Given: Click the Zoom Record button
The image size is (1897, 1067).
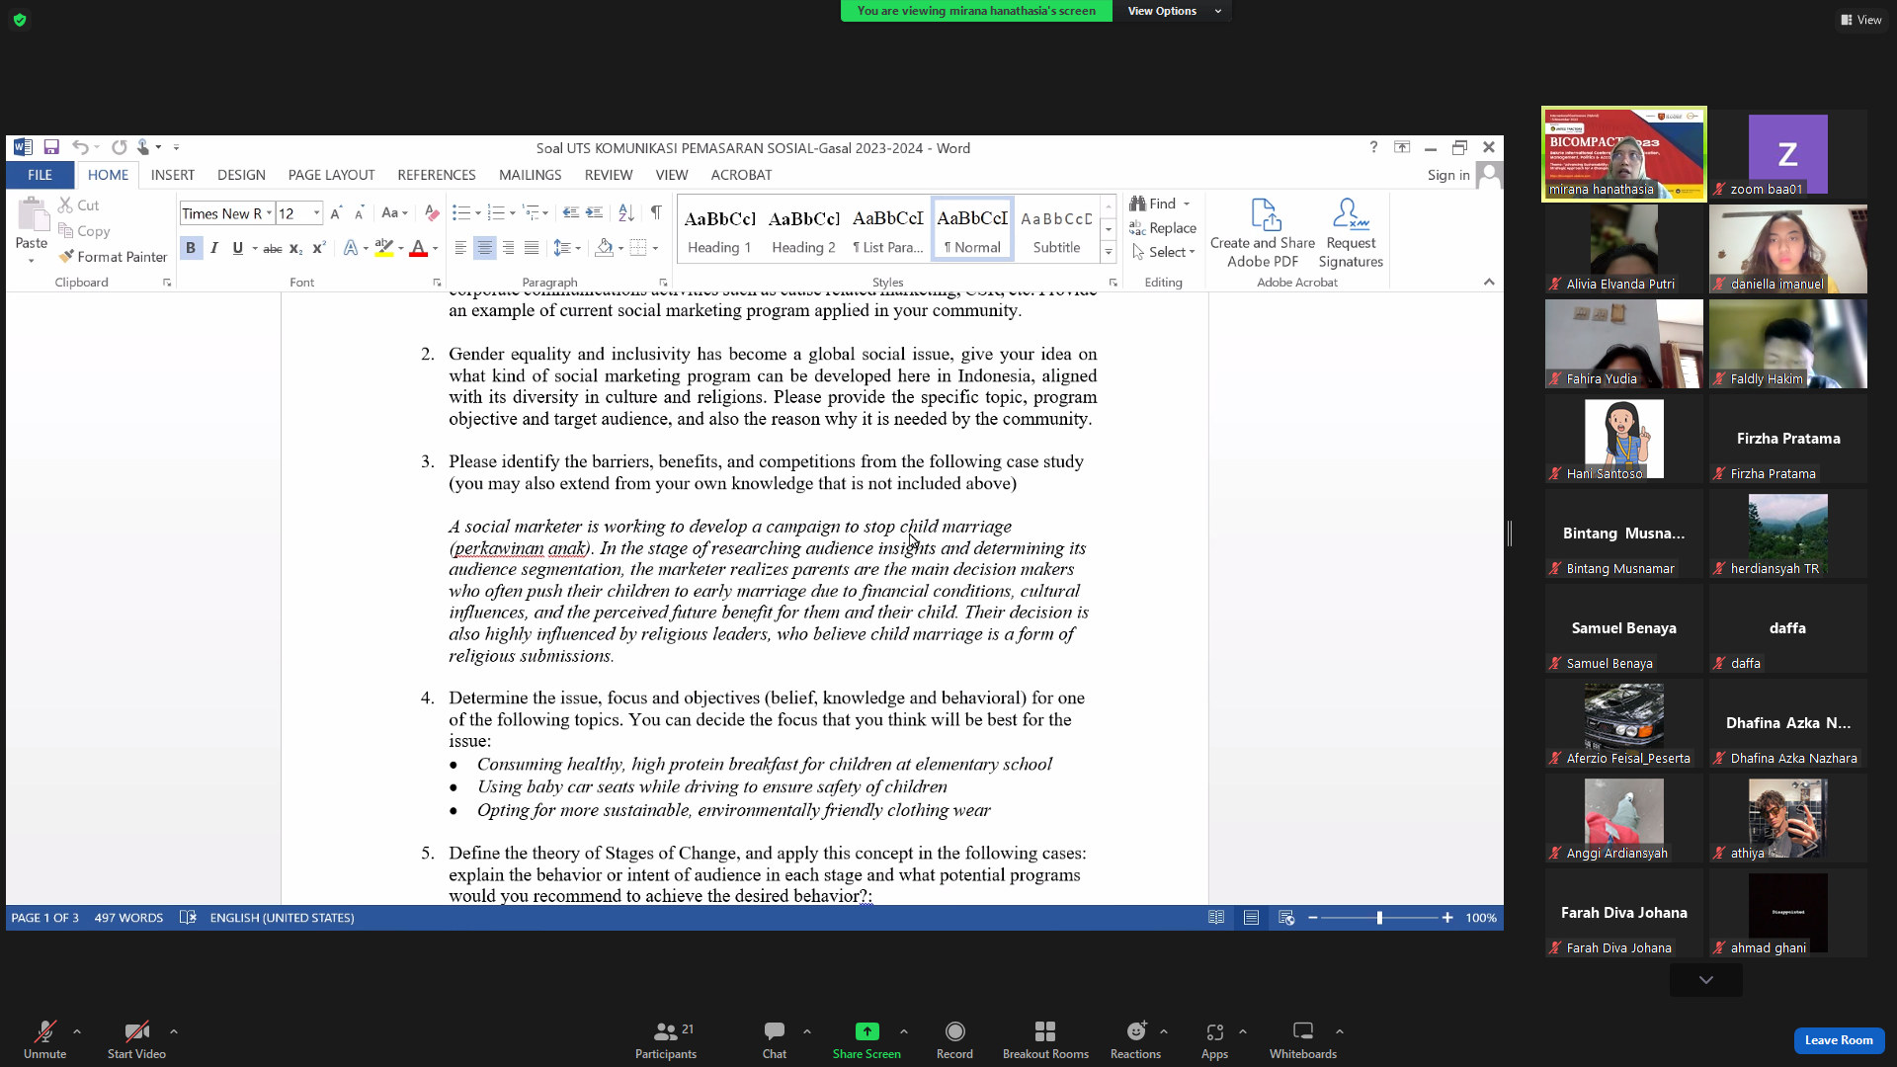Looking at the screenshot, I should click(x=954, y=1039).
